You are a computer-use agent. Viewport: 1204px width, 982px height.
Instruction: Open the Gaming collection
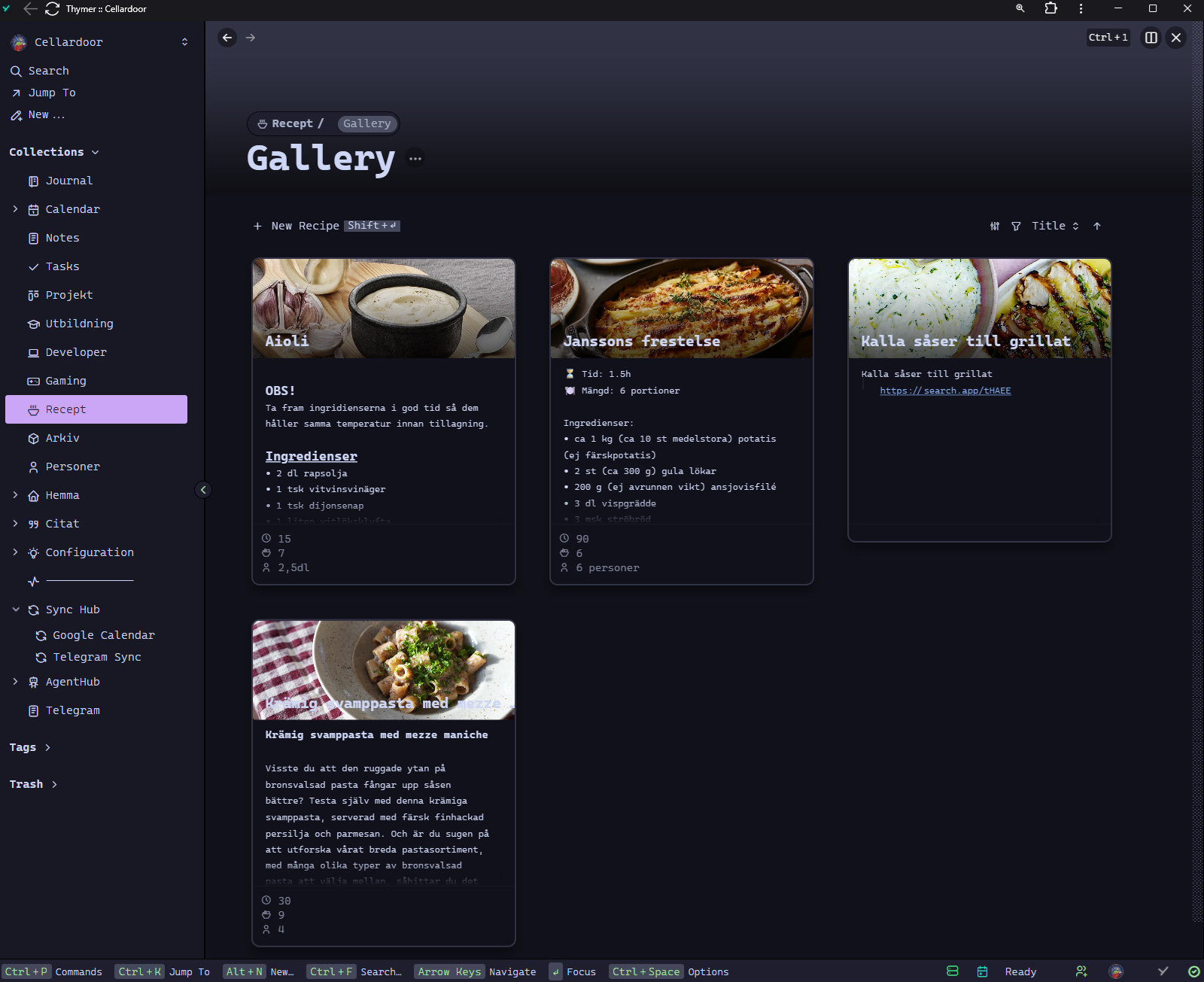click(96, 381)
